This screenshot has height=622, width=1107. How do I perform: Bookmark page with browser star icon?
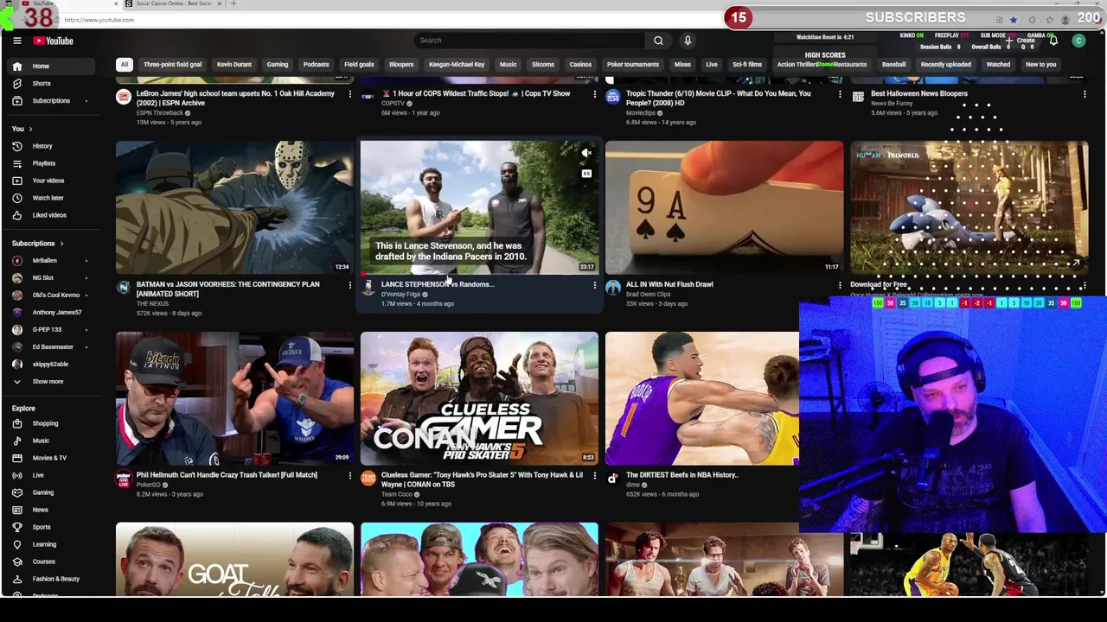pos(1014,20)
